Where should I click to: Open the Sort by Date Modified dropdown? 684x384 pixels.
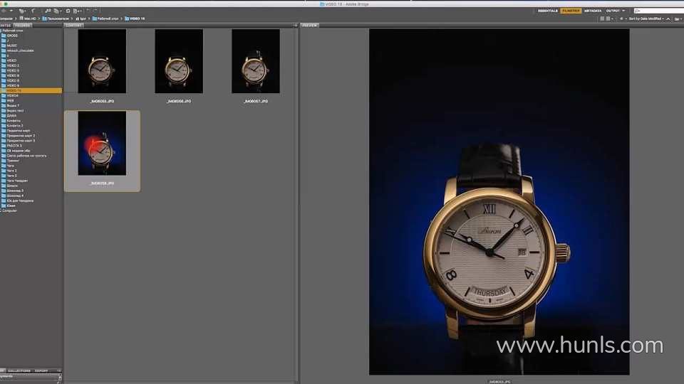click(646, 18)
